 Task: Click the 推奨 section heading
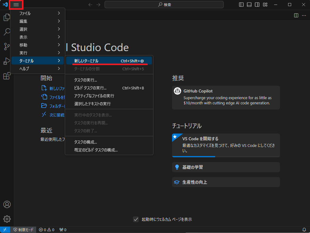[178, 78]
